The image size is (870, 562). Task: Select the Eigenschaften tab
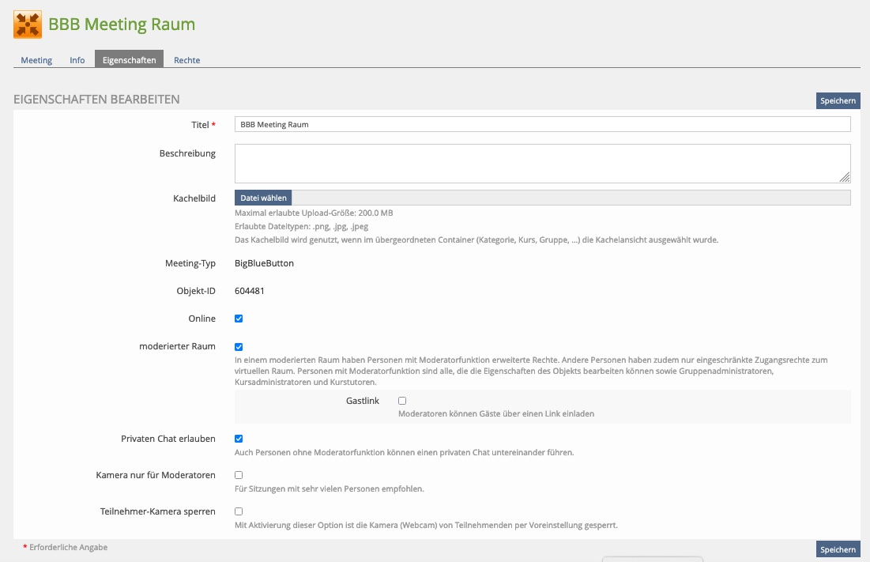(129, 60)
